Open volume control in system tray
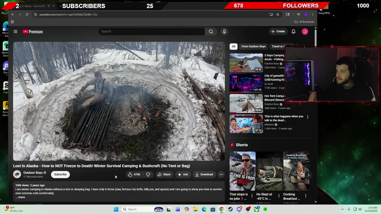This screenshot has height=214, width=381. pyautogui.click(x=360, y=209)
